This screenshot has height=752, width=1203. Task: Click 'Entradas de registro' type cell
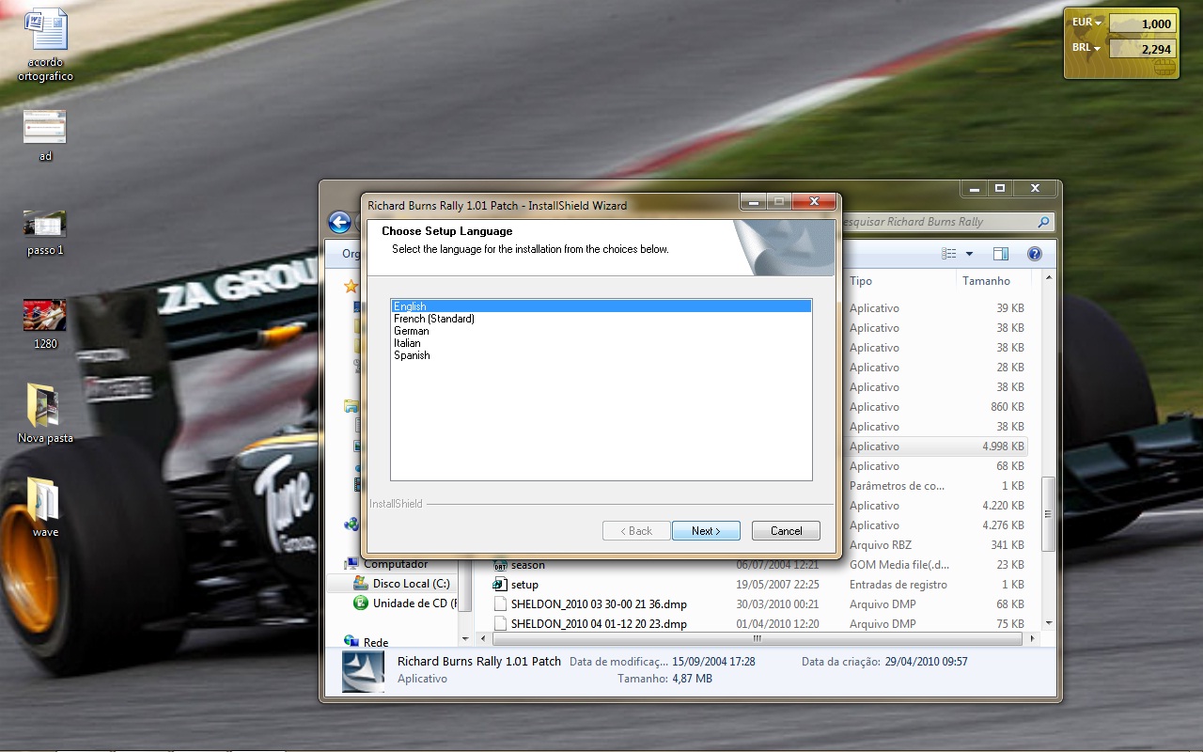(898, 585)
